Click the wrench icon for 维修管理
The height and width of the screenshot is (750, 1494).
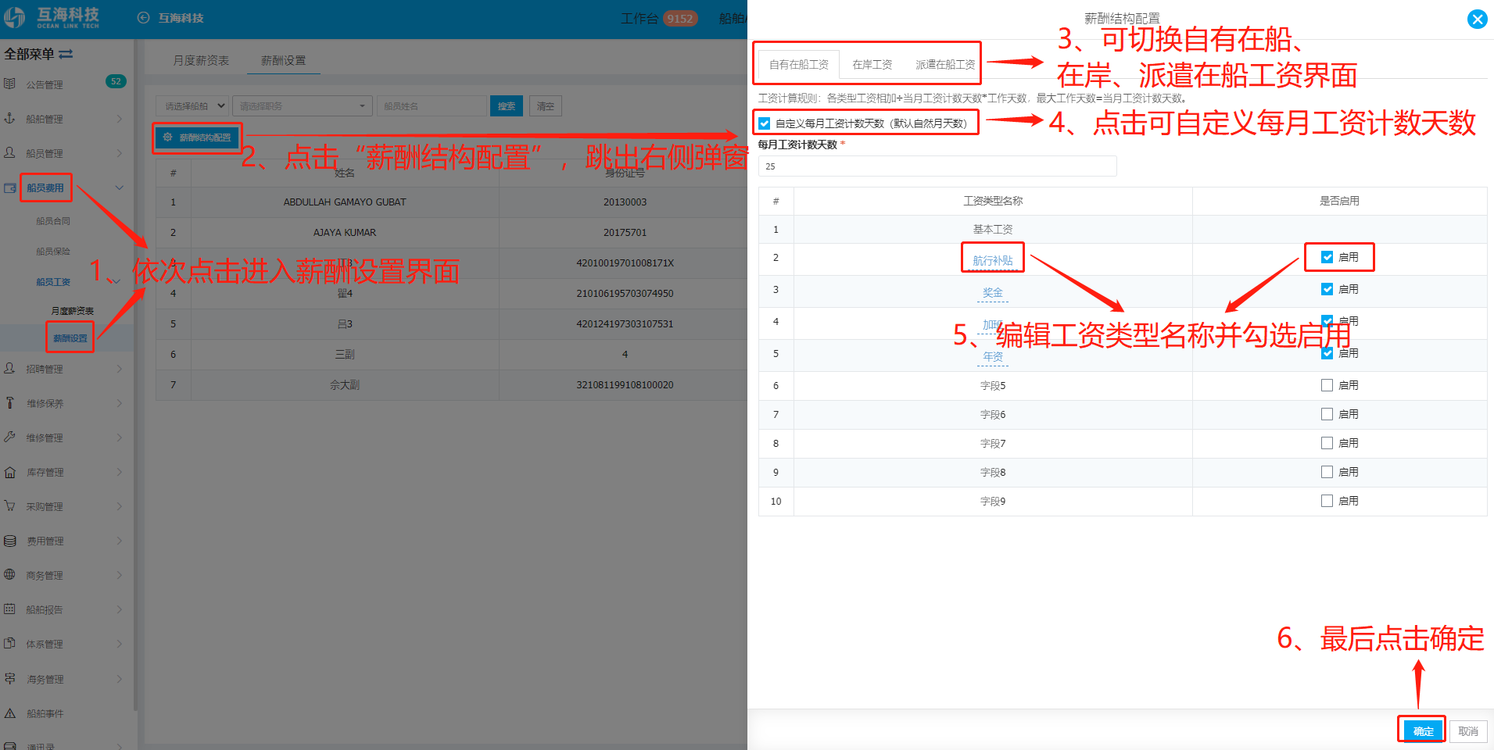(9, 437)
